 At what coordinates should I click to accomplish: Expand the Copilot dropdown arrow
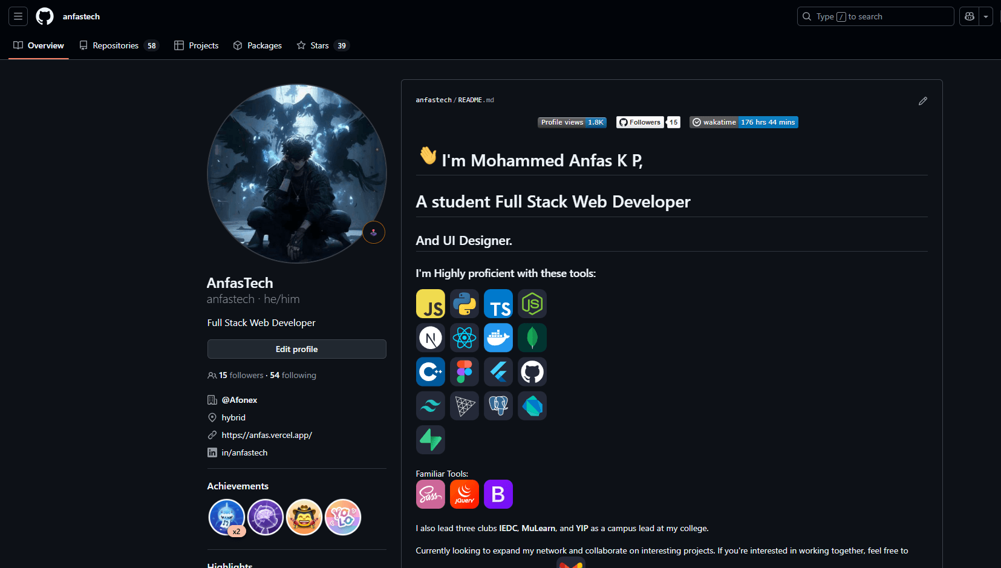[986, 16]
